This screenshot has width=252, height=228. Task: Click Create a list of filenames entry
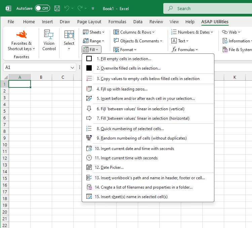[x=148, y=187]
